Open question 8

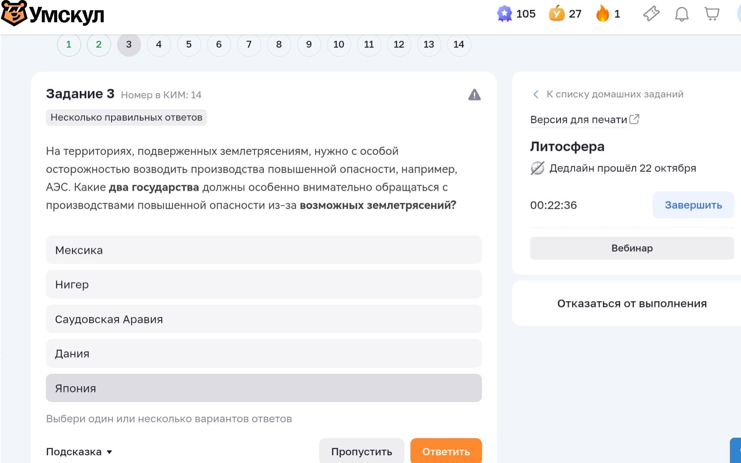point(279,45)
